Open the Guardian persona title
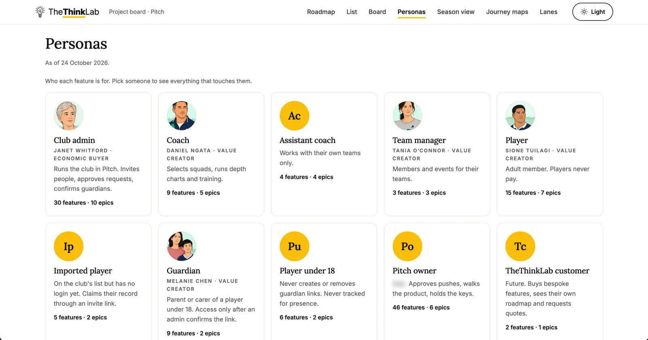Screen dimensions: 648x340 tap(183, 271)
